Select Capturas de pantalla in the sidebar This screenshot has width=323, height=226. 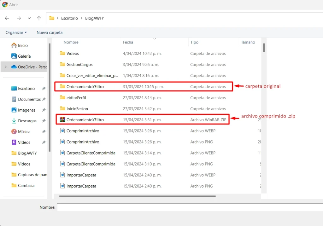click(x=29, y=175)
